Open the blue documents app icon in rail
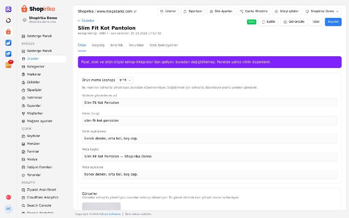Viewport: 349px width, 218px height. 8,54
